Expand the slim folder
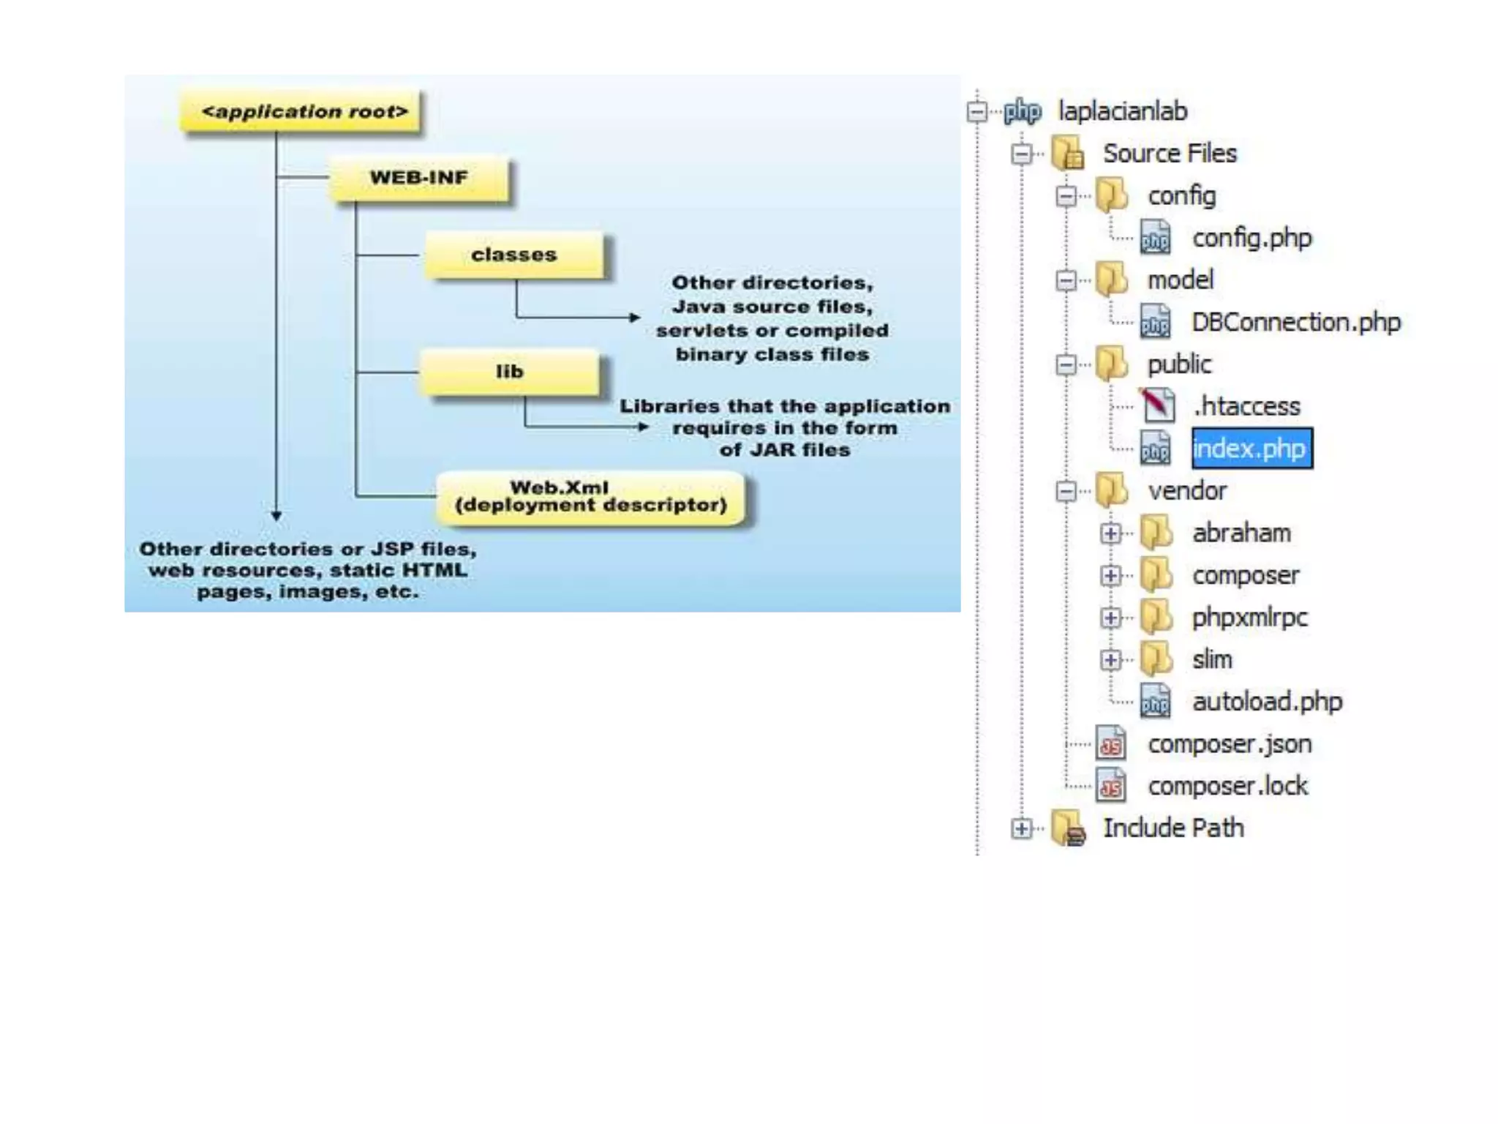The width and height of the screenshot is (1498, 1124). click(1110, 660)
